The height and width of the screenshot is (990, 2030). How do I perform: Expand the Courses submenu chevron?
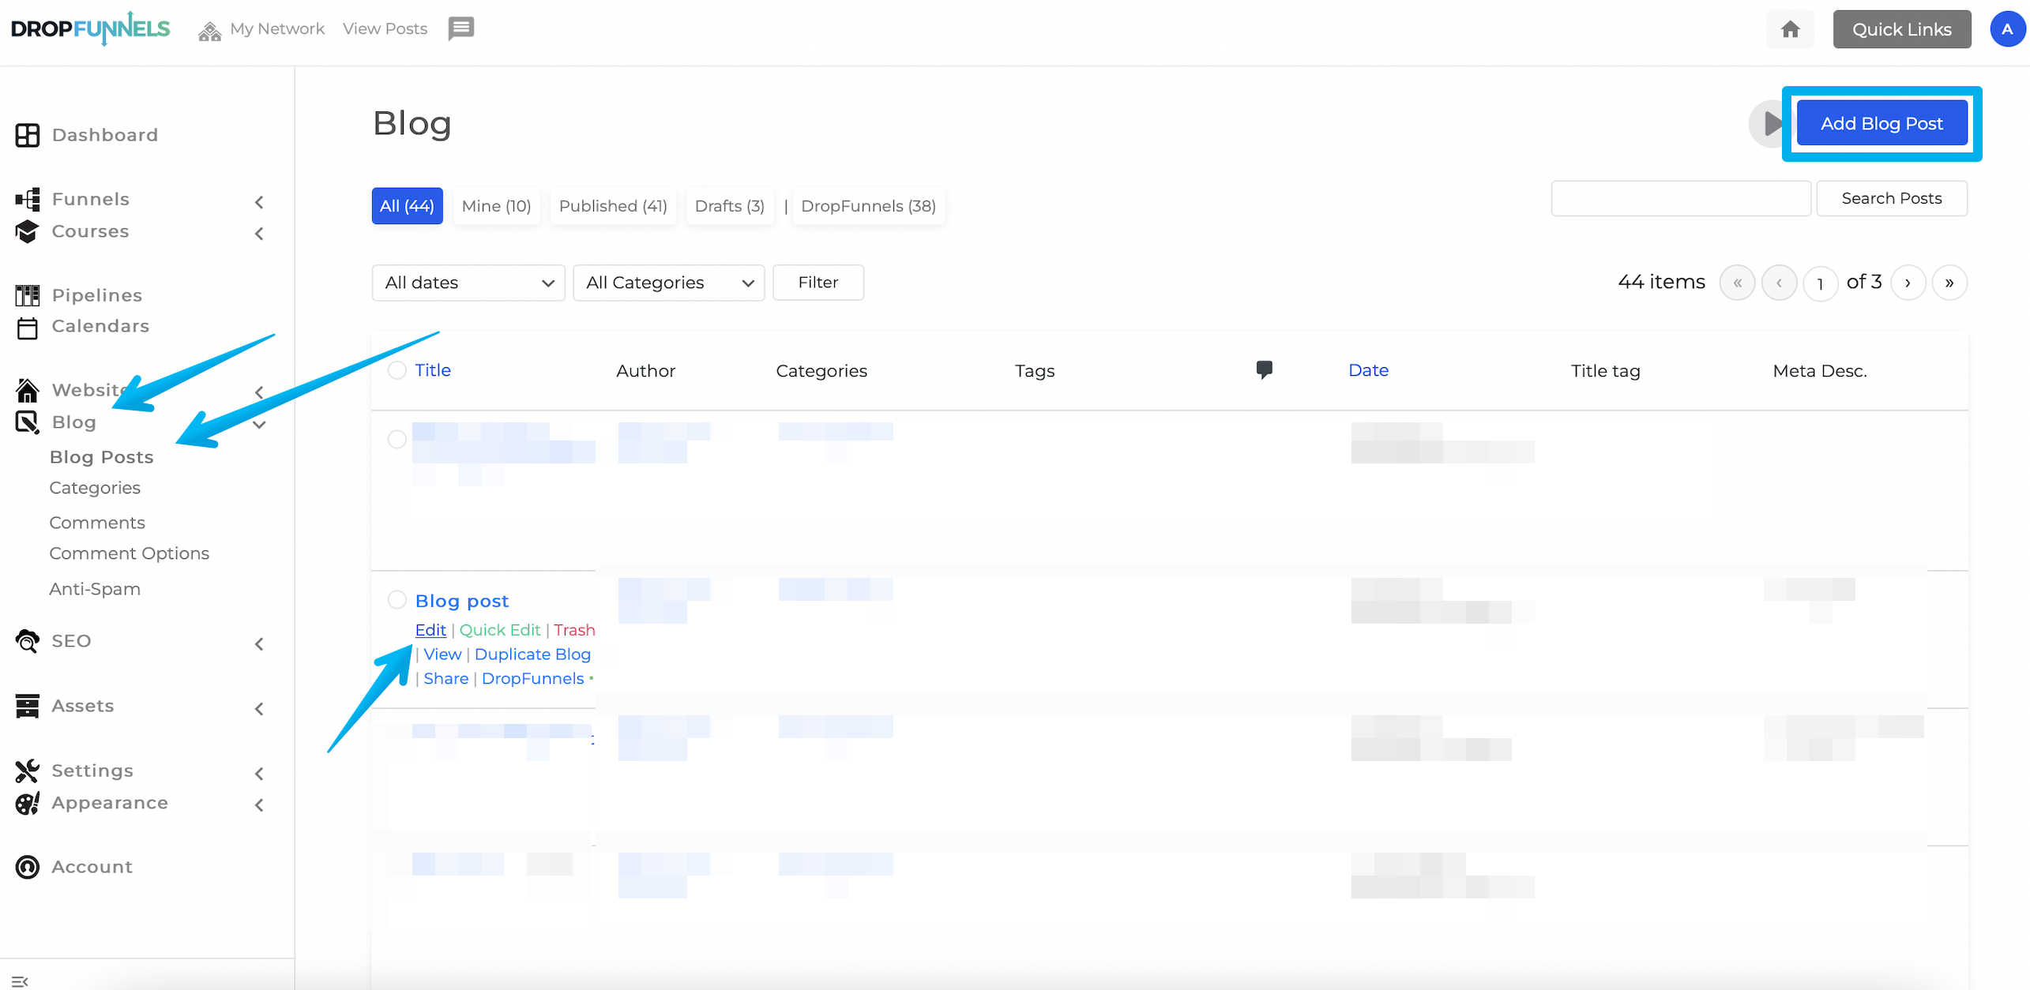click(x=259, y=234)
